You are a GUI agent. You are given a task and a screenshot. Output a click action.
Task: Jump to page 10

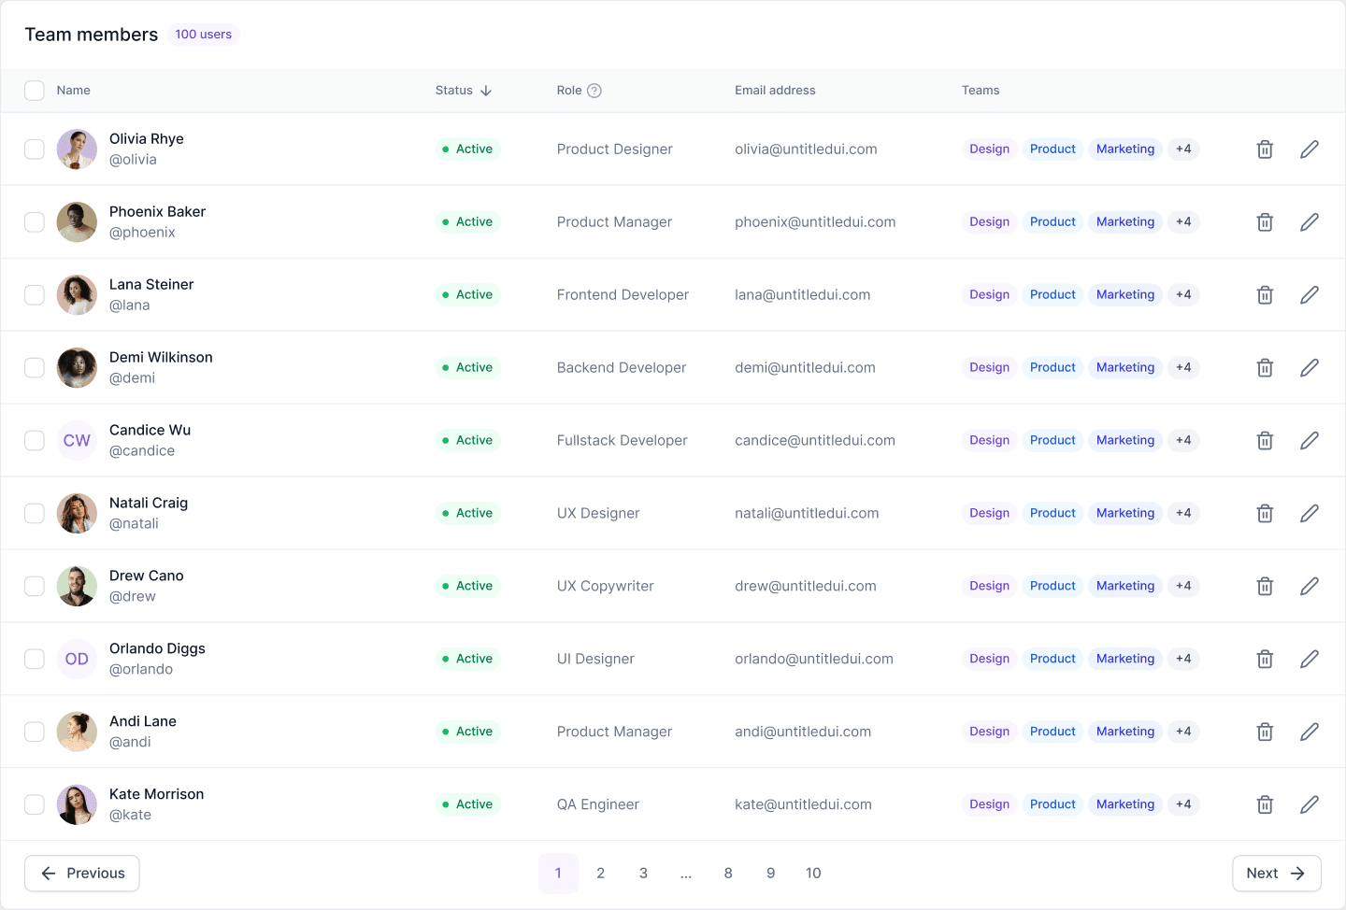pos(813,874)
